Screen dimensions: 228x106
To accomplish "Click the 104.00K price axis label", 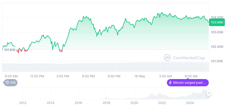I will click(x=217, y=17).
